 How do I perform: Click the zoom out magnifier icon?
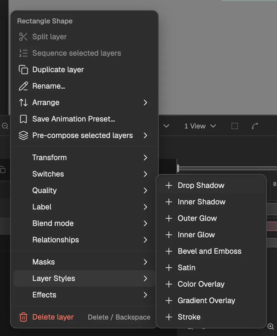pos(5,126)
